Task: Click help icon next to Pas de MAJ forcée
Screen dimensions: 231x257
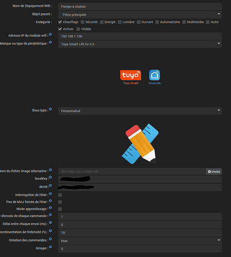Action: tap(50, 200)
